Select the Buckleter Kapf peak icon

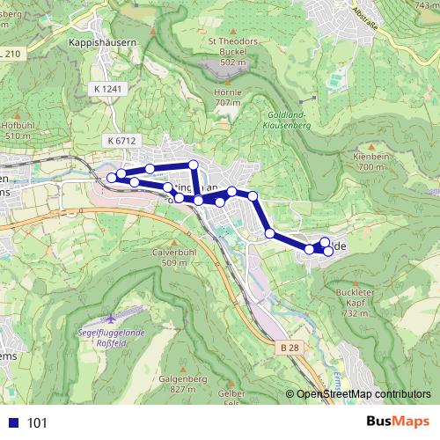(356, 284)
